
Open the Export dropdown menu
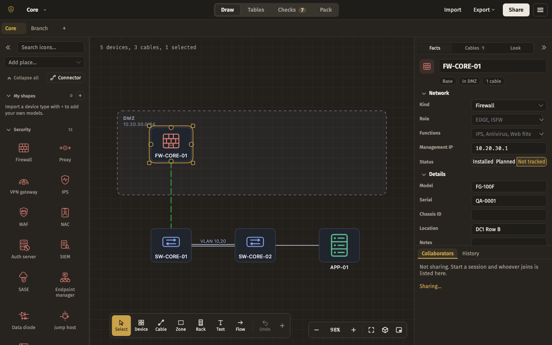(484, 10)
